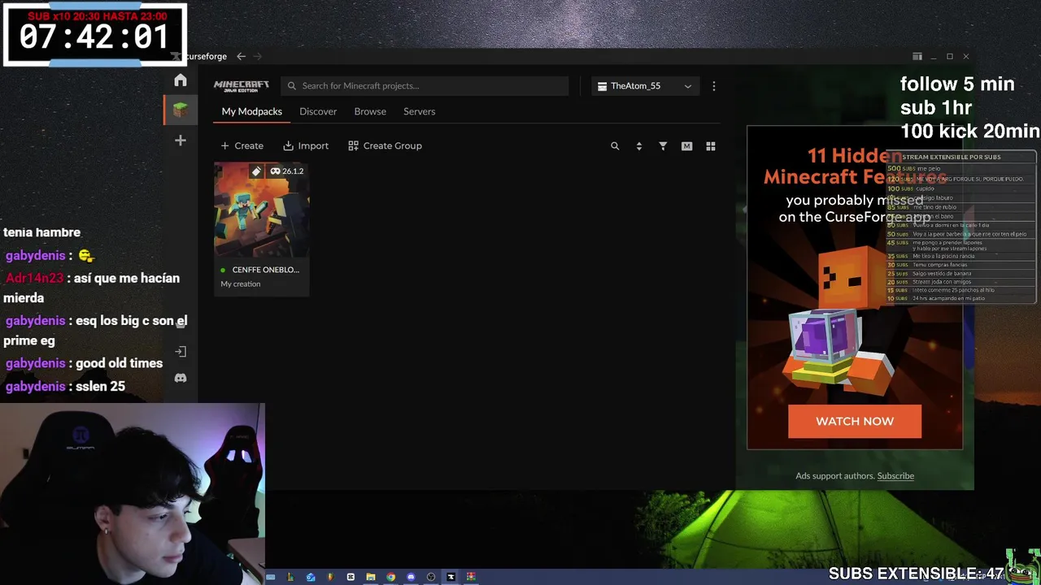
Task: Switch to My Modpacks tab
Action: click(x=252, y=111)
